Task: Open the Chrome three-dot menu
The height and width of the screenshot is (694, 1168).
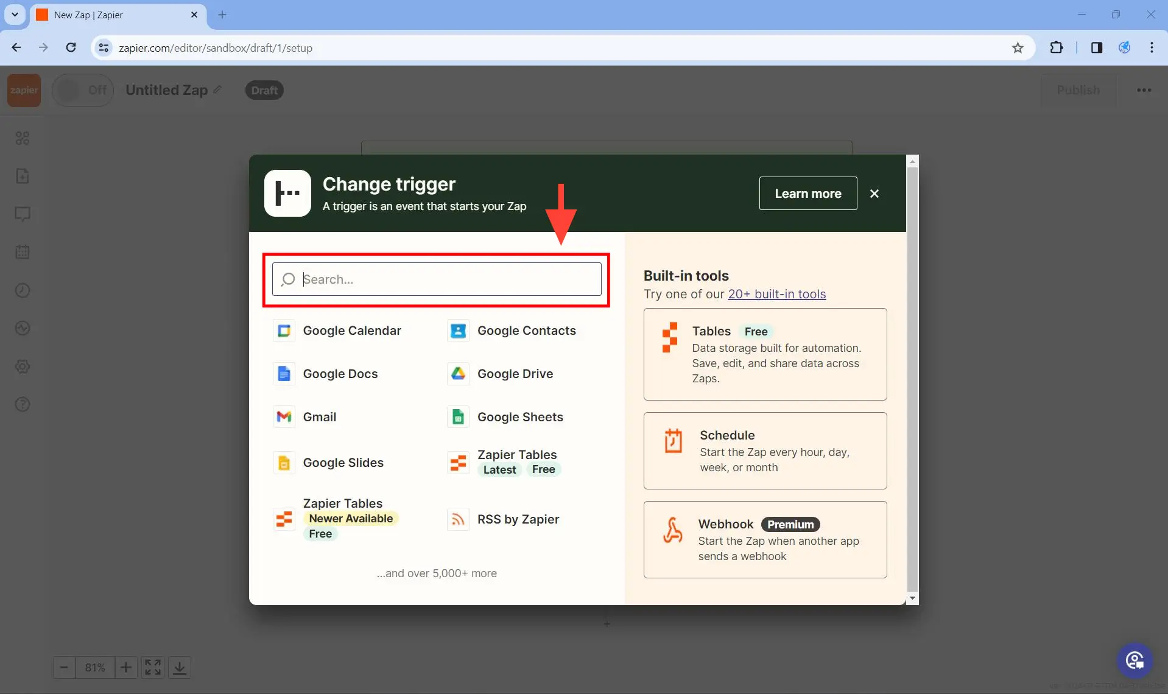Action: (x=1152, y=47)
